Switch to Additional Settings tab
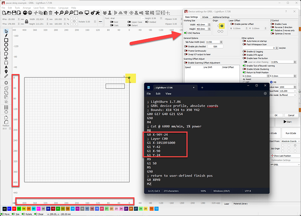Image resolution: width=301 pixels, height=216 pixels. click(221, 17)
